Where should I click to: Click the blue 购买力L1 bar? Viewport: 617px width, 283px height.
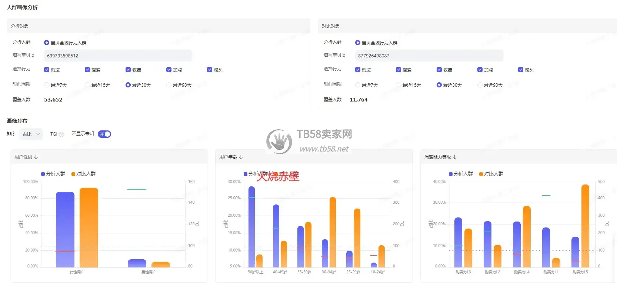[546, 247]
